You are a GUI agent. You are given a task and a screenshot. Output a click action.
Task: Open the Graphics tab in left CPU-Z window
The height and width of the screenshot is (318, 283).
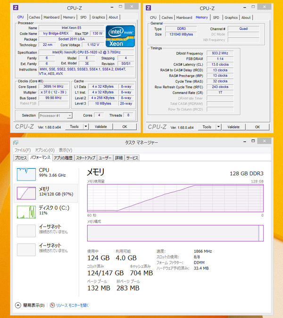pyautogui.click(x=99, y=17)
